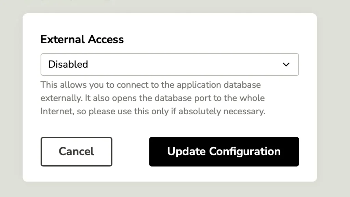Image resolution: width=350 pixels, height=197 pixels.
Task: Expand the selector currently showing Disabled
Action: click(x=170, y=64)
